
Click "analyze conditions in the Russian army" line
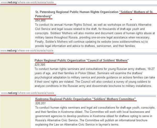pos(93,86)
